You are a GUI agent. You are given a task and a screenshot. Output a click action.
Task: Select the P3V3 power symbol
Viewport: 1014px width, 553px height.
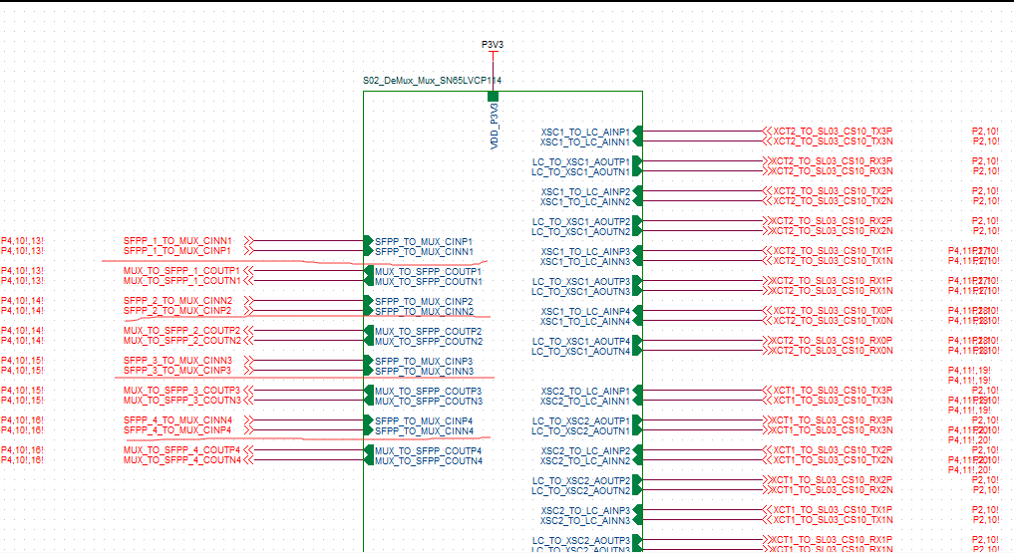click(x=493, y=49)
